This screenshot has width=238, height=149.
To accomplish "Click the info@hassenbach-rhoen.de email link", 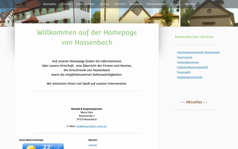I will tap(91, 126).
